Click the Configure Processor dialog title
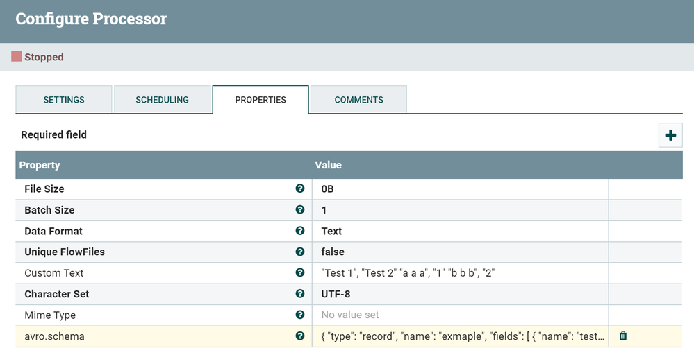The height and width of the screenshot is (357, 694). (91, 19)
